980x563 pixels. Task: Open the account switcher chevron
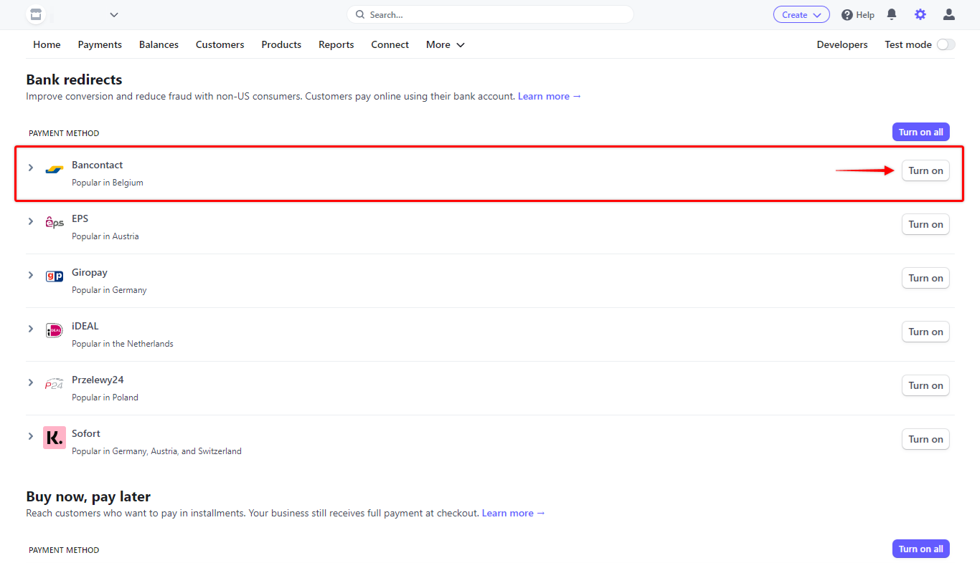pyautogui.click(x=114, y=14)
